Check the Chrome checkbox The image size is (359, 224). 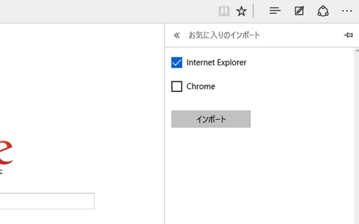177,86
